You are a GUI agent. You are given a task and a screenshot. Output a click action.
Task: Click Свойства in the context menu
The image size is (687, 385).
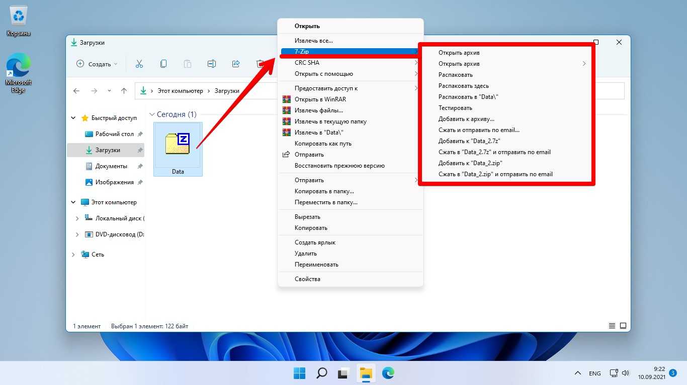(307, 279)
